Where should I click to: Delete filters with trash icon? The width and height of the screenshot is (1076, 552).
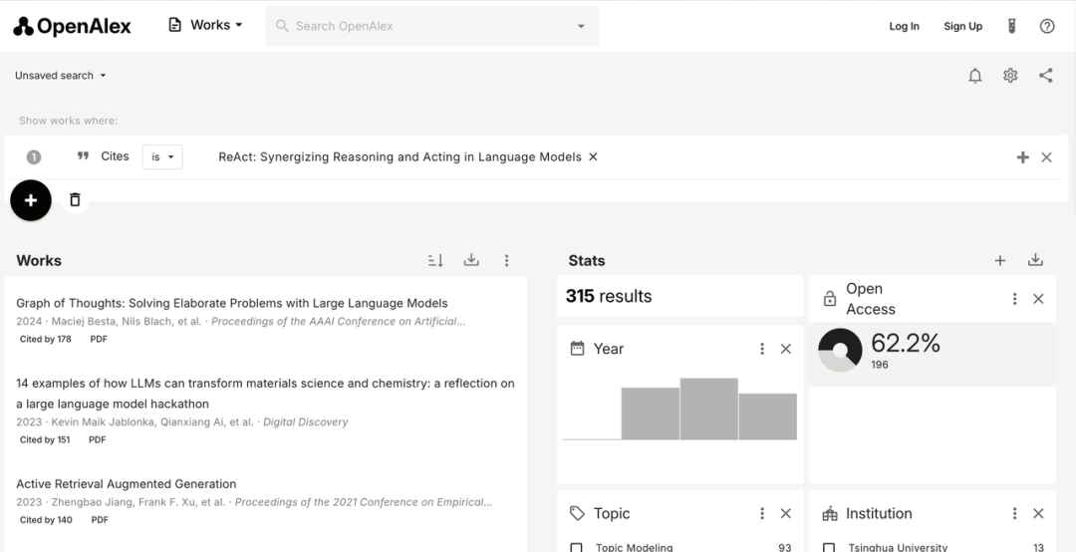point(75,200)
